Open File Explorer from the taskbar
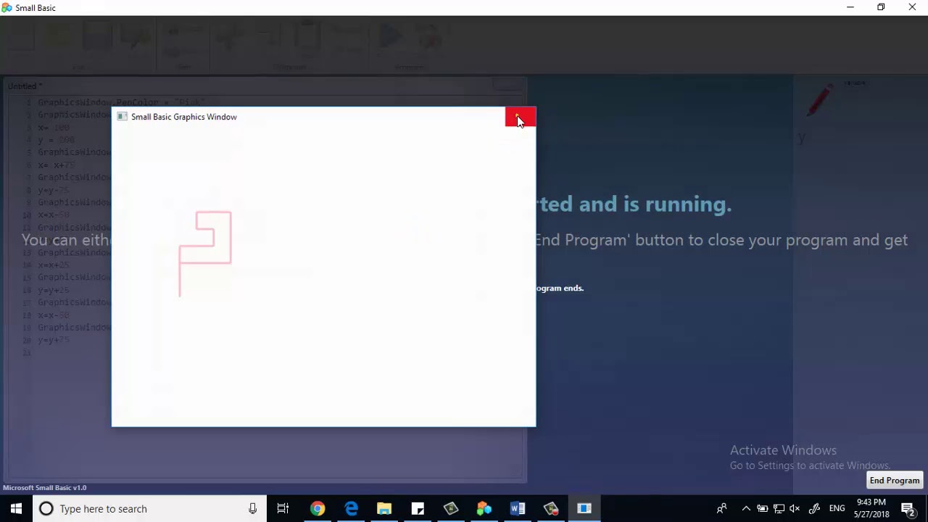This screenshot has height=522, width=928. pos(384,509)
